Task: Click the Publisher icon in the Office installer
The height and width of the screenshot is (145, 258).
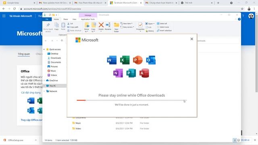Action: point(131,73)
